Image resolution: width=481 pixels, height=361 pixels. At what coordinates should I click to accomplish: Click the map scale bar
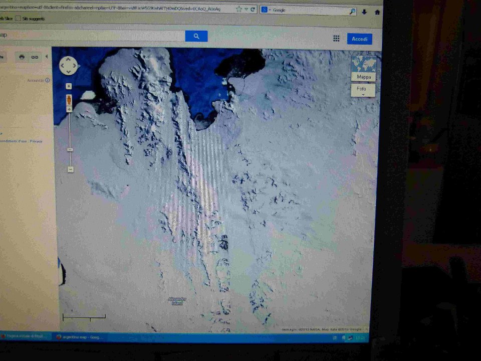tap(84, 317)
